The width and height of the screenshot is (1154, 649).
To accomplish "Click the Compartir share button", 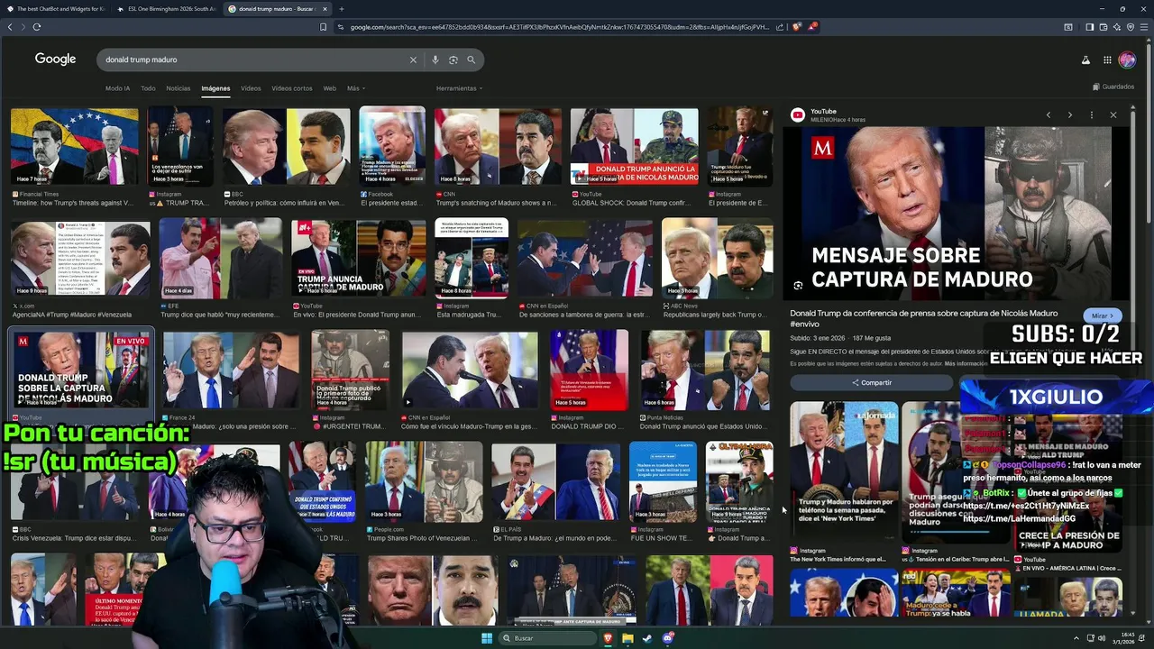I will click(x=872, y=382).
